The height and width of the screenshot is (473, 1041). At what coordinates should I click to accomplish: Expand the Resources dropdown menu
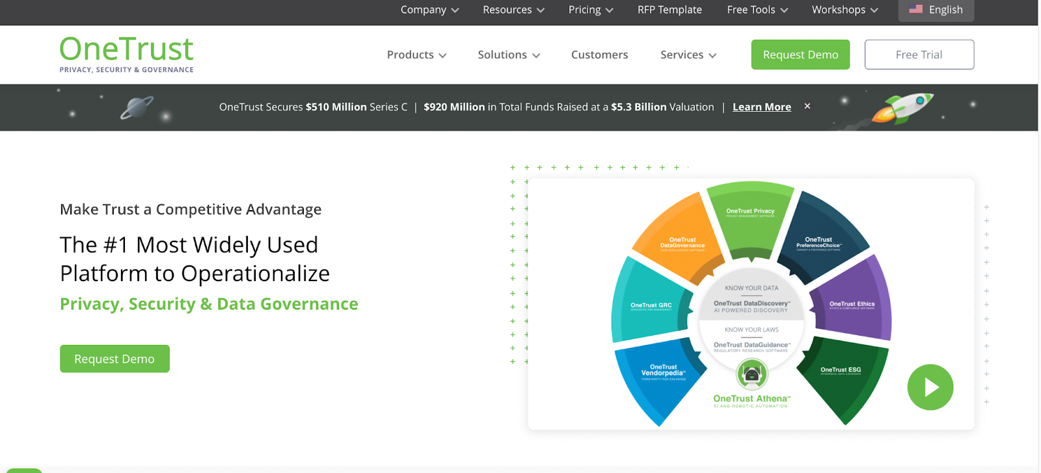pyautogui.click(x=513, y=10)
